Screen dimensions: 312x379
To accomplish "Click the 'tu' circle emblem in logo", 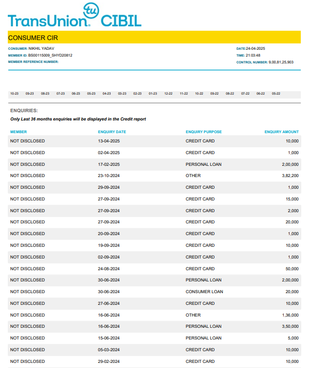I will [91, 10].
